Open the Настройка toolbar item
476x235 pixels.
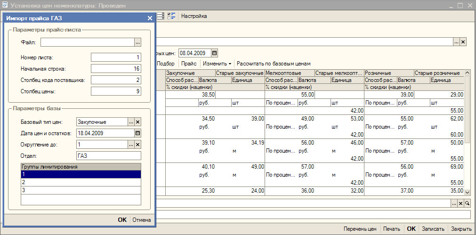[x=194, y=16]
